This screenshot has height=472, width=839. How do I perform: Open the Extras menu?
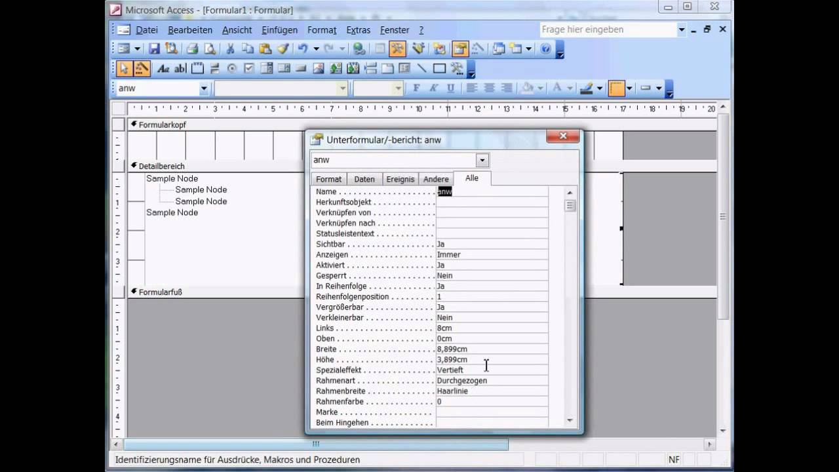coord(358,30)
